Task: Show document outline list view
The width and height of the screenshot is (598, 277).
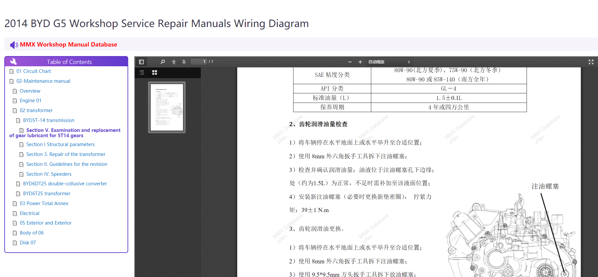Action: 141,73
